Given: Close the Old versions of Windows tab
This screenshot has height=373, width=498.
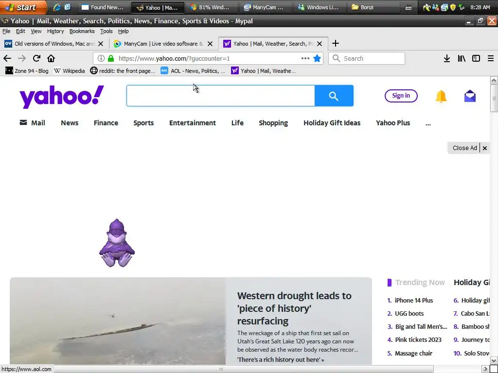Looking at the screenshot, I should click(101, 44).
